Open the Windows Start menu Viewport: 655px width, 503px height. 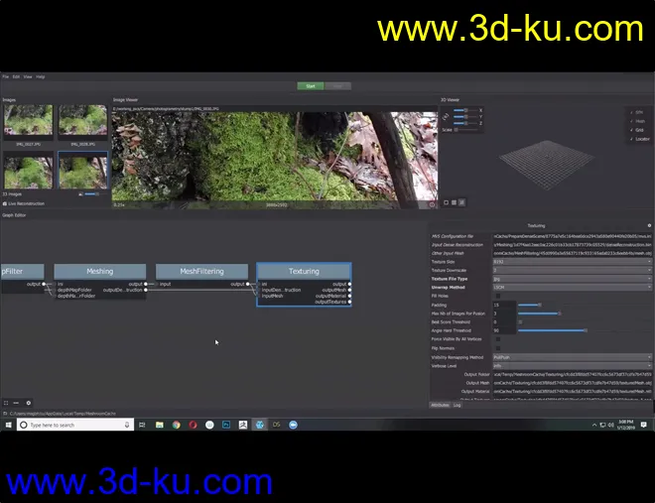[x=8, y=425]
